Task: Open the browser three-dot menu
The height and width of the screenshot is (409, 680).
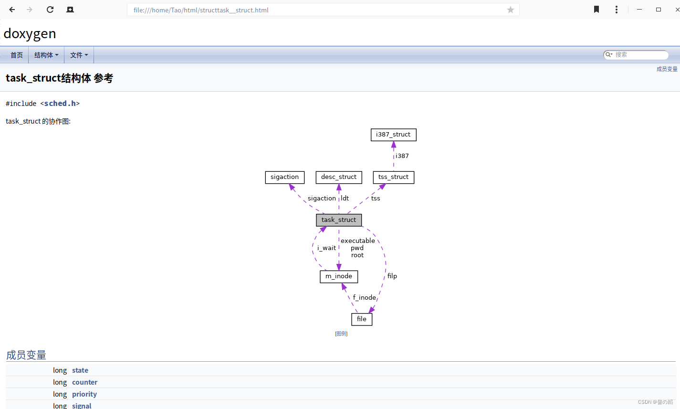Action: 617,10
